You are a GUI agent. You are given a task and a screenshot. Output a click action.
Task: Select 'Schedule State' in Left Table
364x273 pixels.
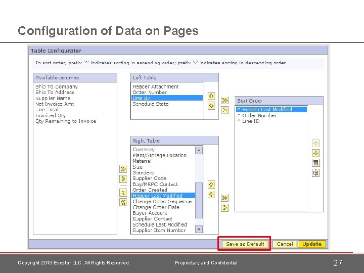151,104
